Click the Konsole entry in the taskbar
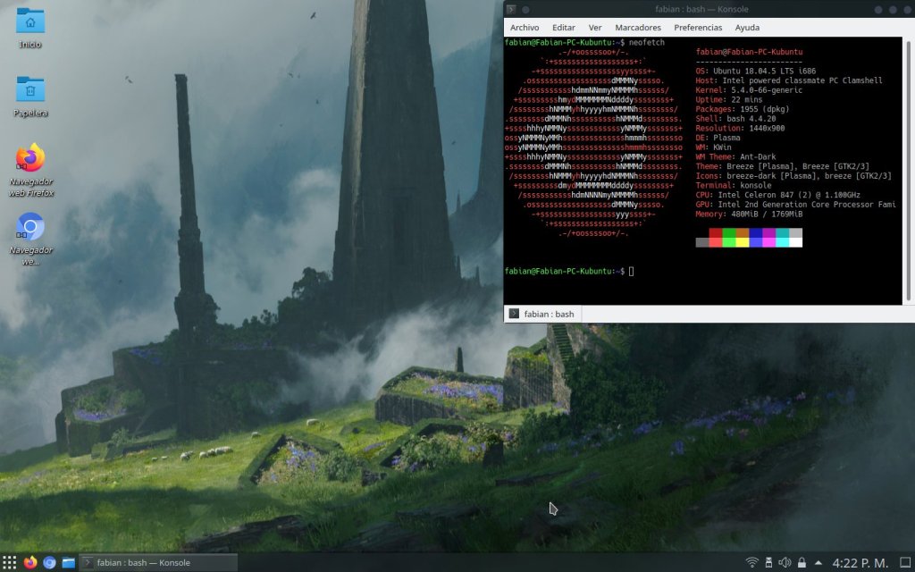 pyautogui.click(x=159, y=562)
